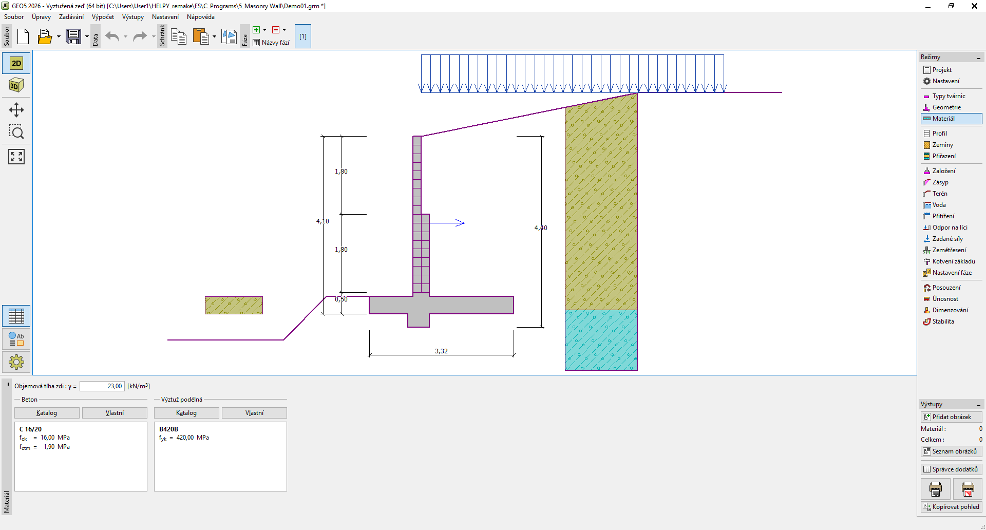Click the pan view move tool

(x=16, y=110)
